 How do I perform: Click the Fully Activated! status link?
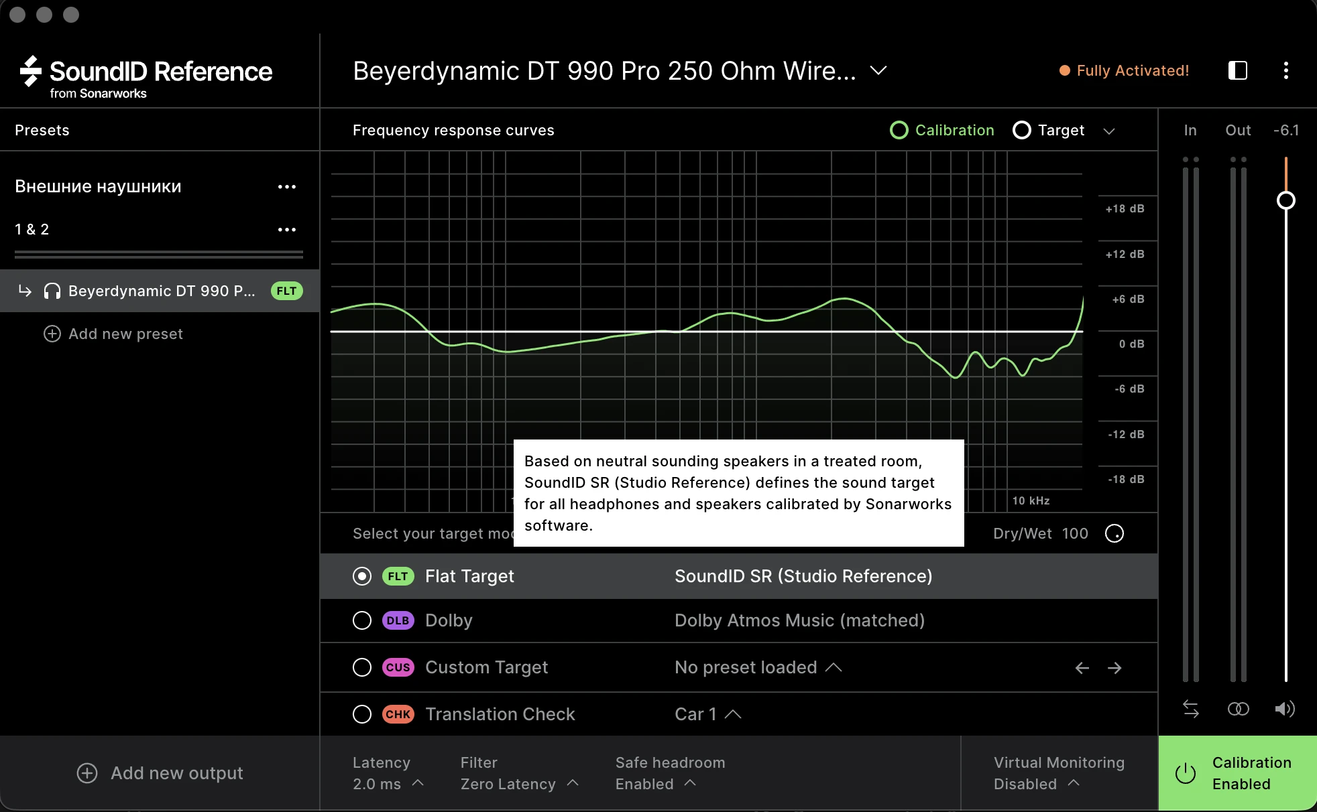[1133, 70]
